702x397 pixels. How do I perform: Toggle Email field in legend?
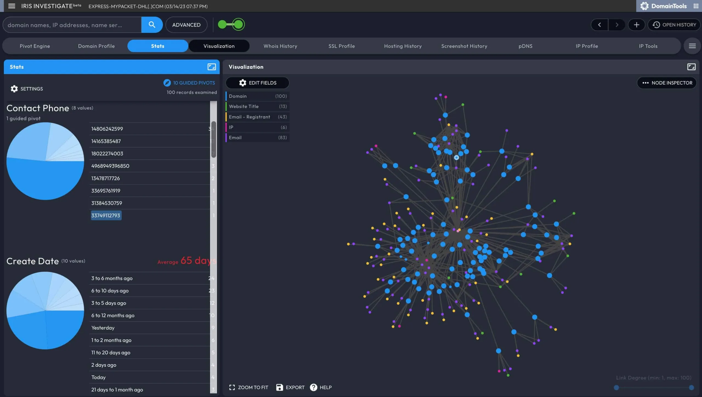point(257,138)
